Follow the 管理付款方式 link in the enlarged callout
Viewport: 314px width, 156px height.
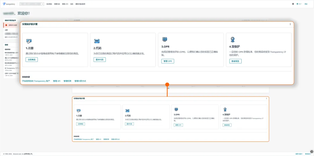coord(80,81)
